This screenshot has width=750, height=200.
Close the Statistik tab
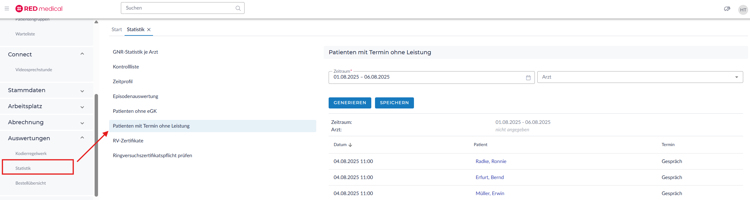pos(149,30)
